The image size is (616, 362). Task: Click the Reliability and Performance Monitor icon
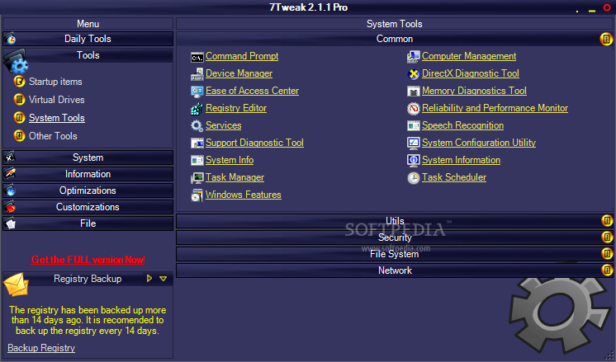414,109
